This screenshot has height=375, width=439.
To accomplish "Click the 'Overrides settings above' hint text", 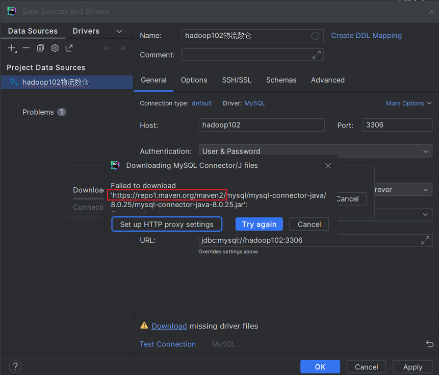I will [x=228, y=252].
